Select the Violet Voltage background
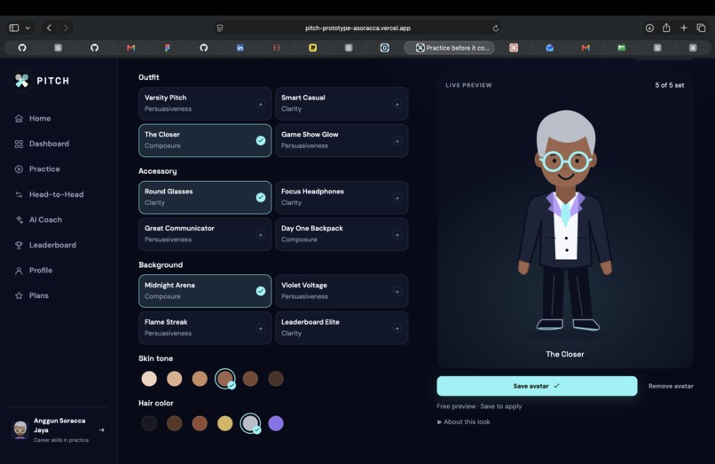This screenshot has height=464, width=715. tap(342, 291)
